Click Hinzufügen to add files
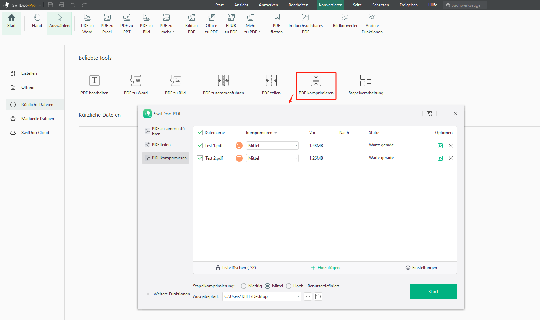 click(x=325, y=268)
